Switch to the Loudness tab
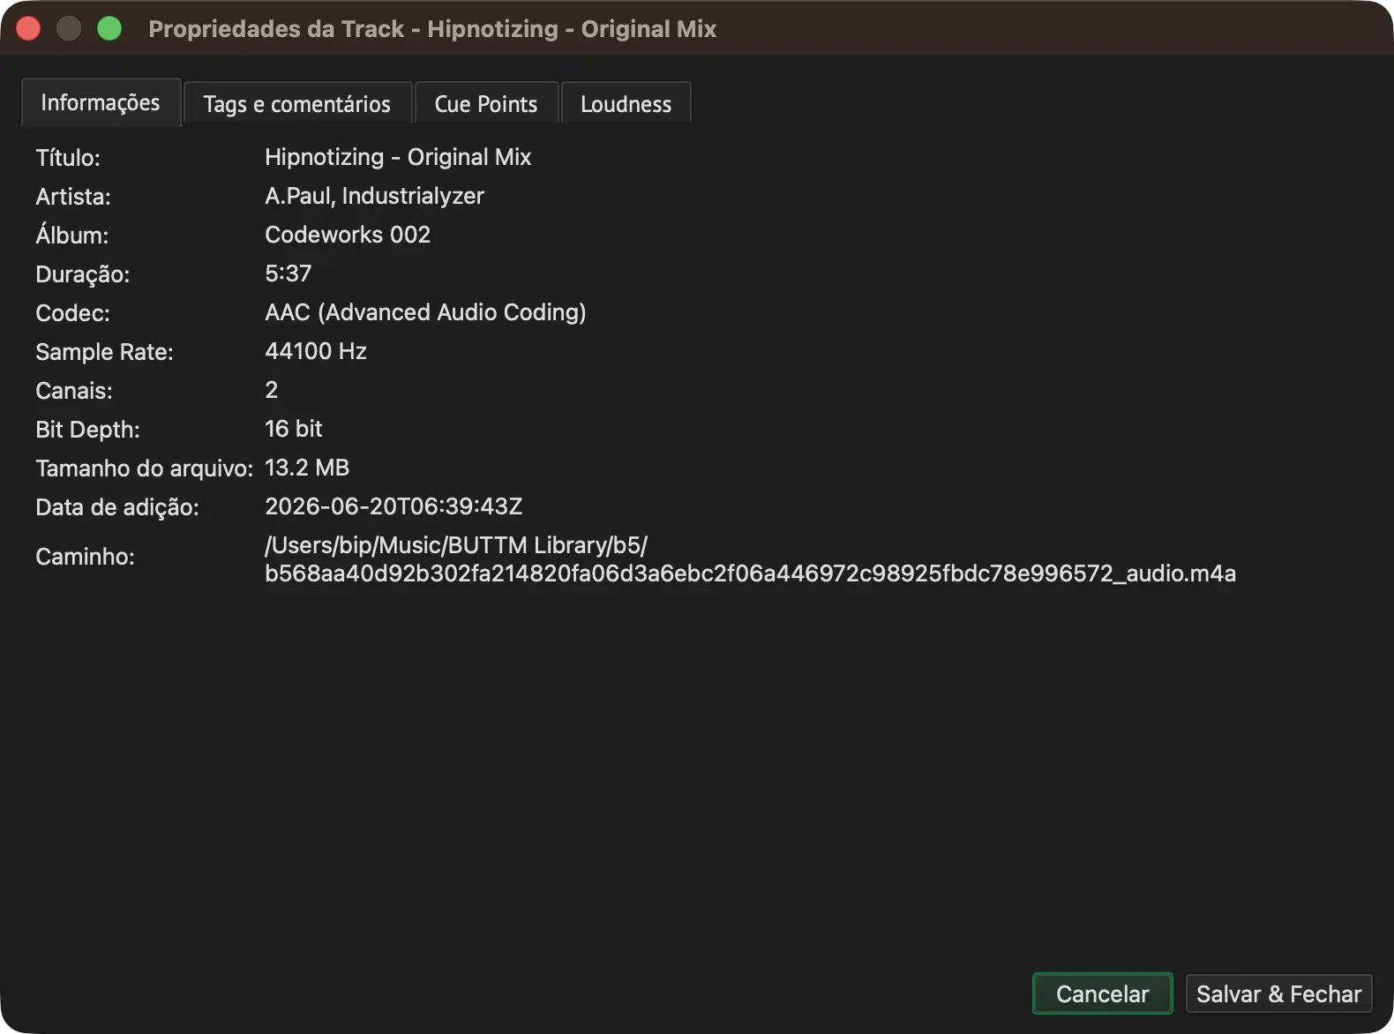The width and height of the screenshot is (1394, 1034). (x=626, y=104)
